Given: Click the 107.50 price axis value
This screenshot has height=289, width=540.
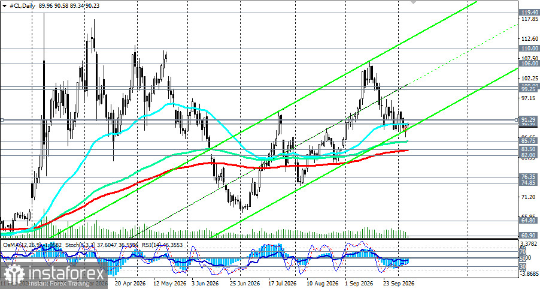Looking at the screenshot, I should pyautogui.click(x=530, y=58).
